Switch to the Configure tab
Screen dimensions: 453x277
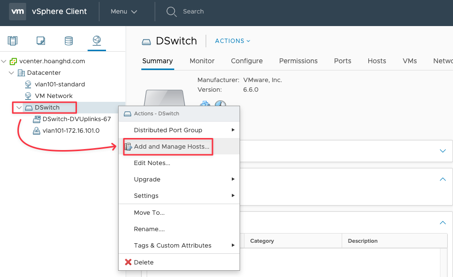click(x=247, y=61)
